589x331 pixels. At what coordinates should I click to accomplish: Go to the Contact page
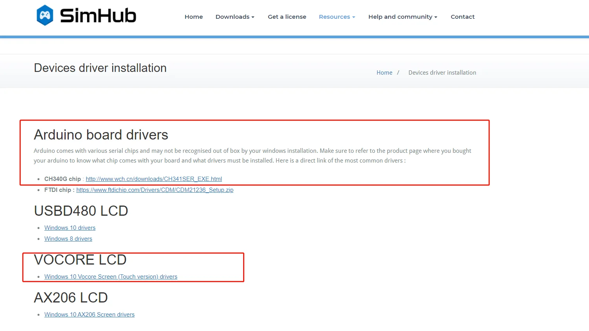click(x=462, y=17)
